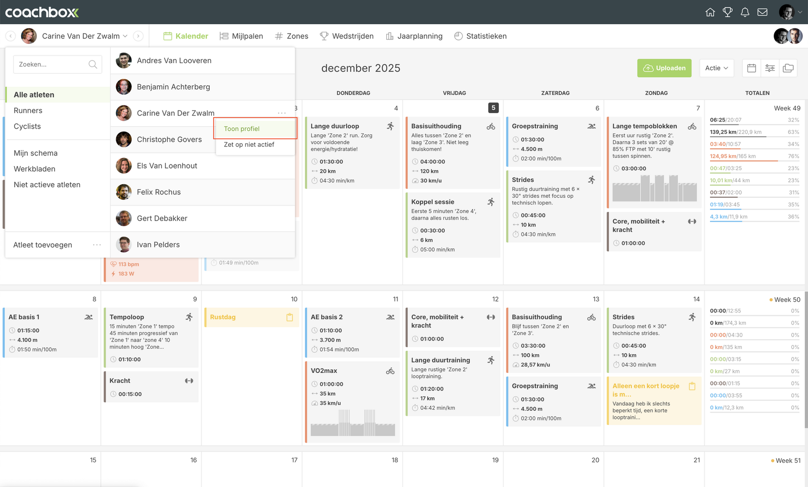808x487 pixels.
Task: Go to previous athlete arrow
Action: coord(11,36)
